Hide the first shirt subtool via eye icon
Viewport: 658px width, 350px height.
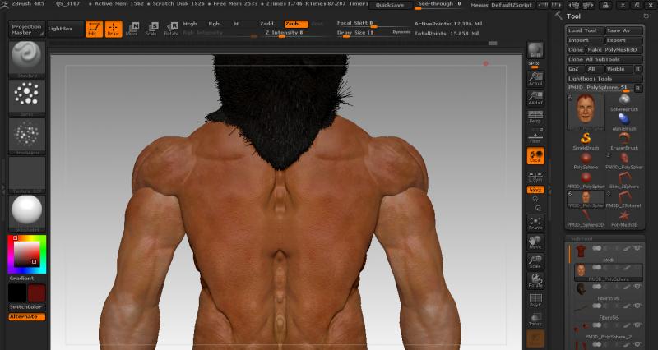pos(638,249)
